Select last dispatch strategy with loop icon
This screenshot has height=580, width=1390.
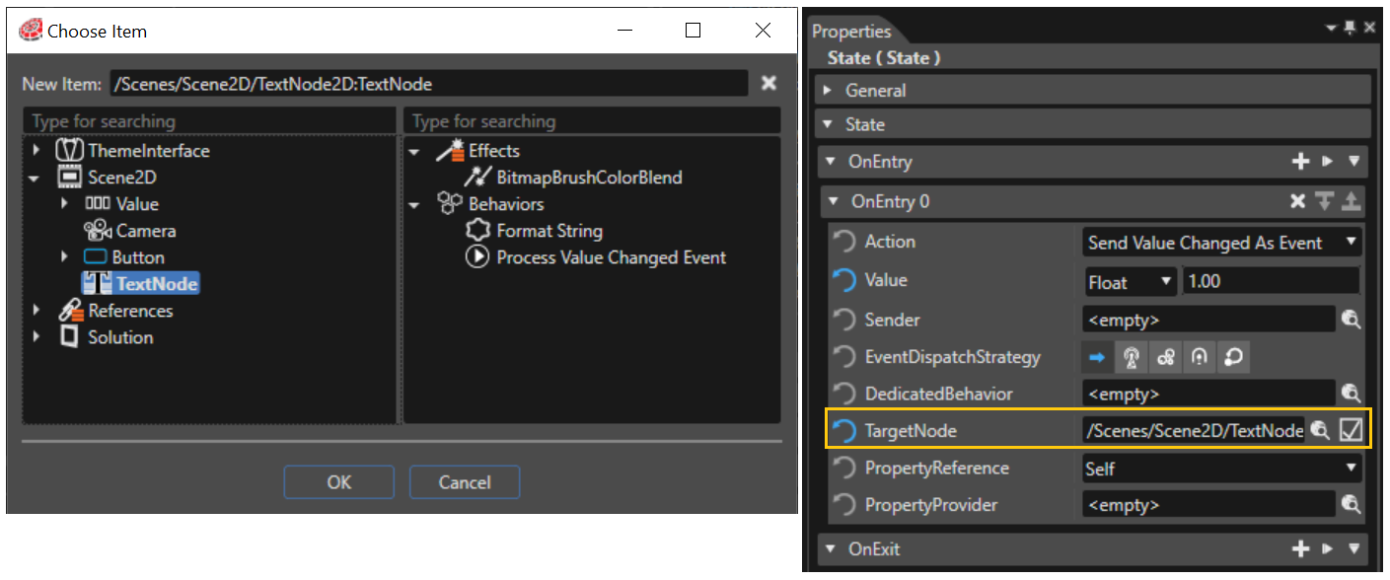[1233, 358]
